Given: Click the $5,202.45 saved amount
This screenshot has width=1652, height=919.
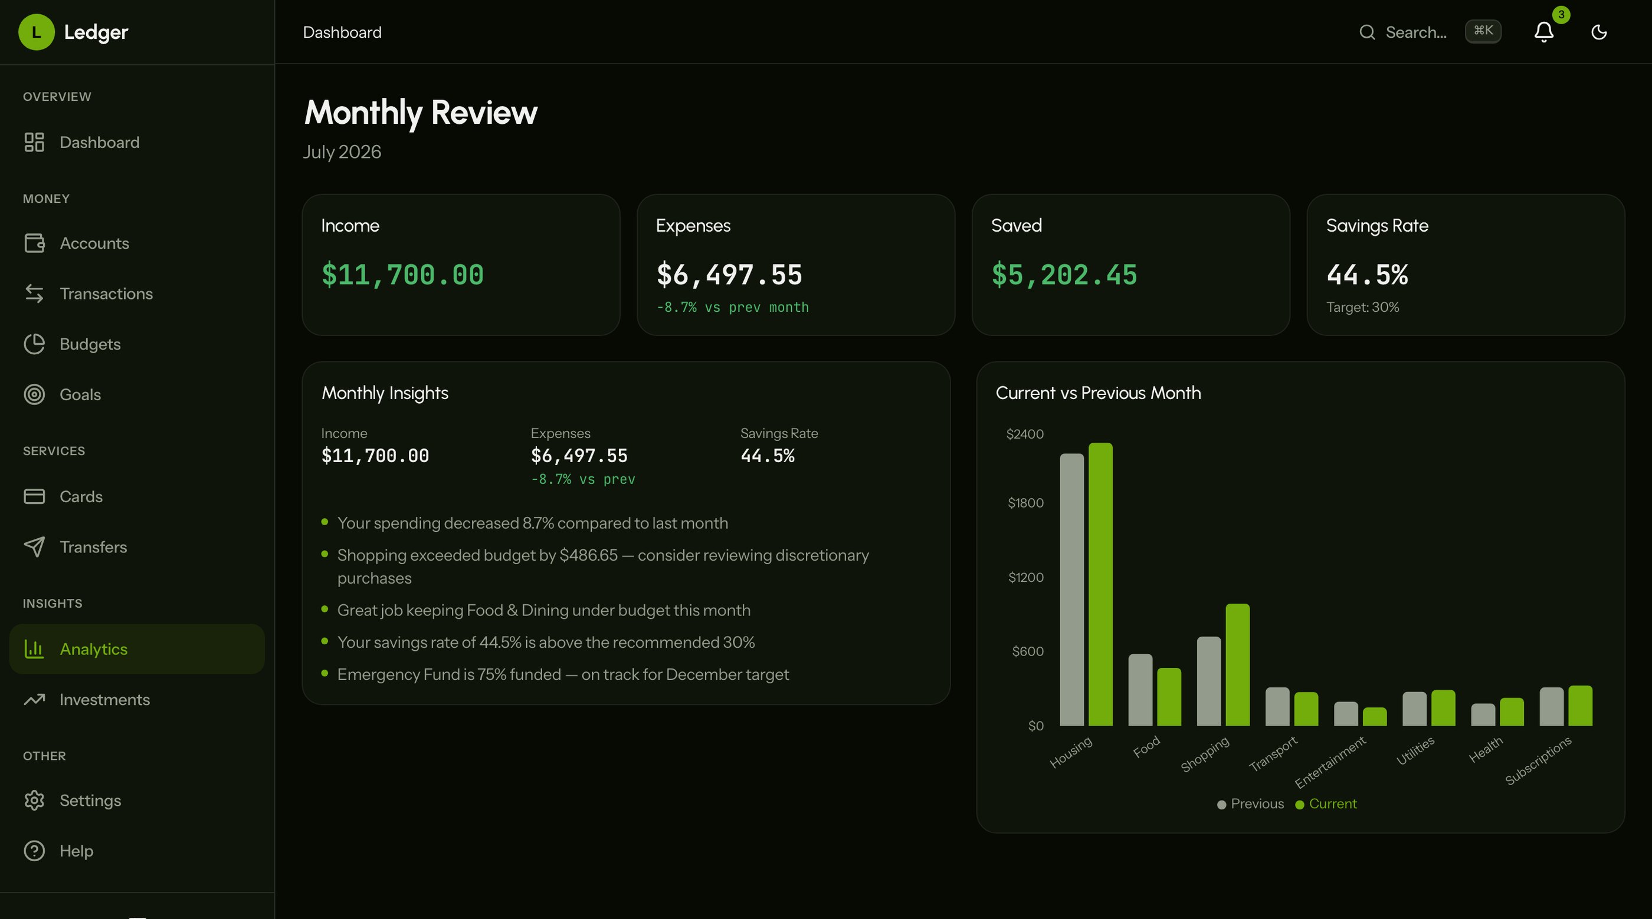Looking at the screenshot, I should [1064, 275].
